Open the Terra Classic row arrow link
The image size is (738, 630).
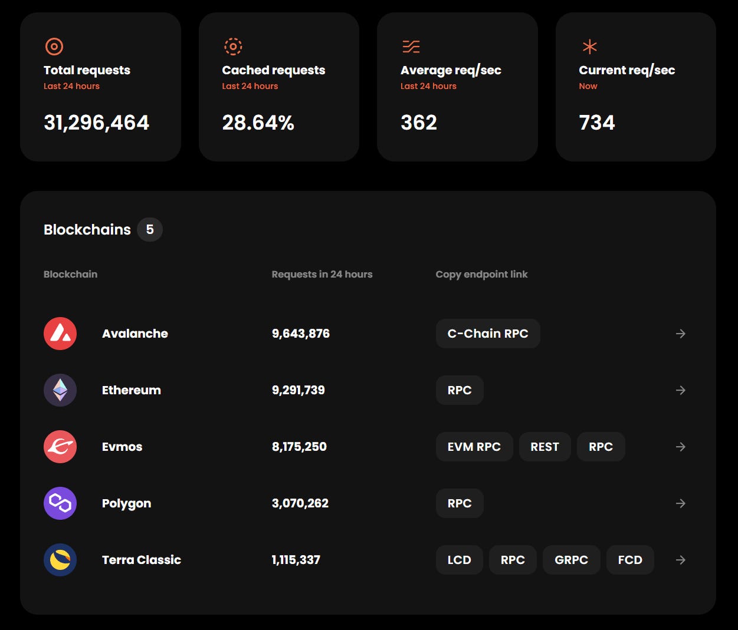tap(680, 559)
